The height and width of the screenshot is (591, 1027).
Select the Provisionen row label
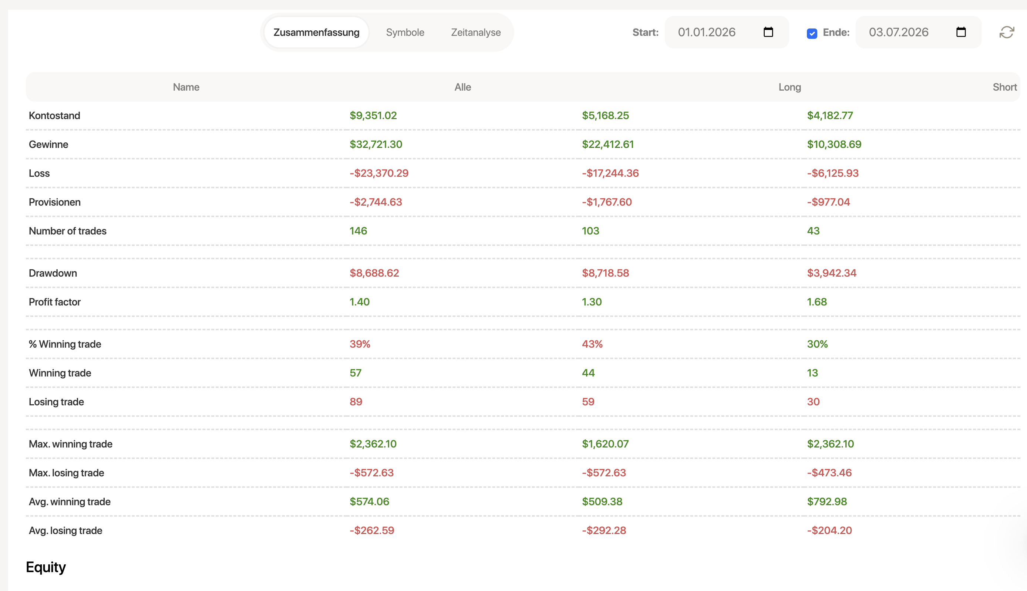[x=54, y=202]
